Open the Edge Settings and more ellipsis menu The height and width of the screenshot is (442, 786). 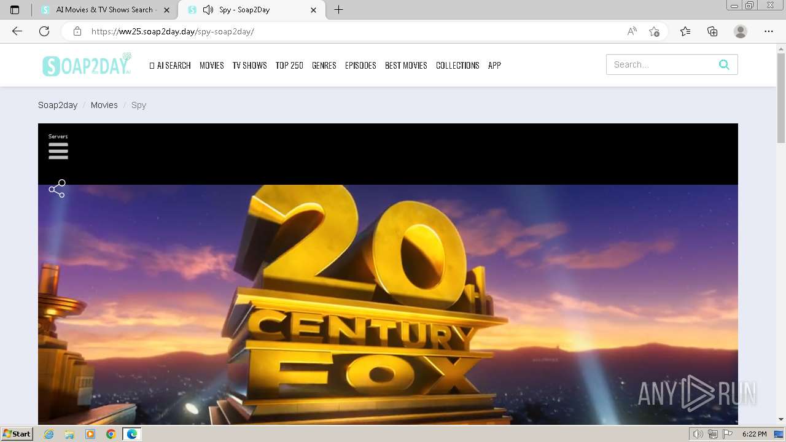[x=769, y=31]
